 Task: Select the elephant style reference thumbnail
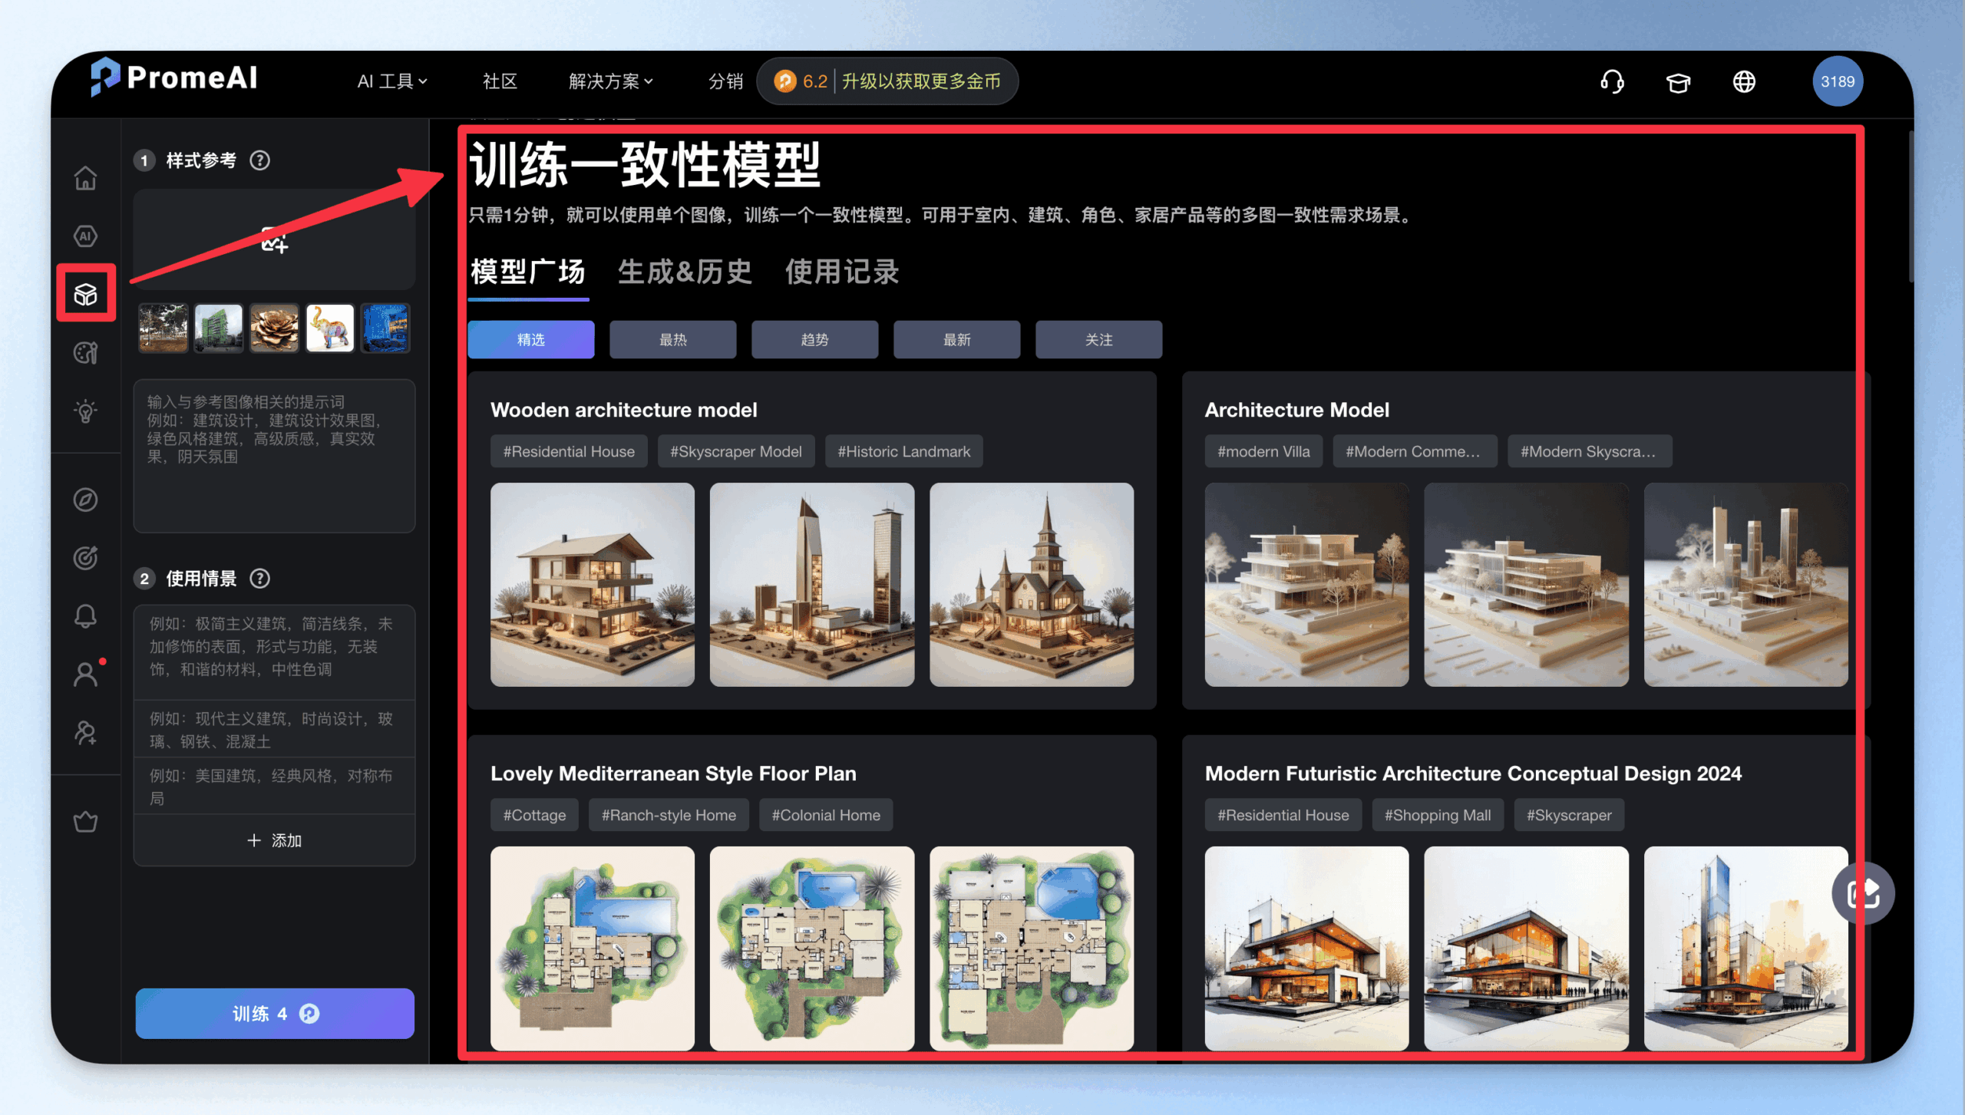coord(330,328)
